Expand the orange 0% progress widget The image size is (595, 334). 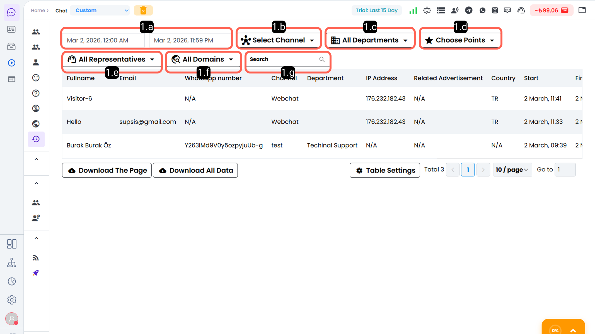coord(563,327)
